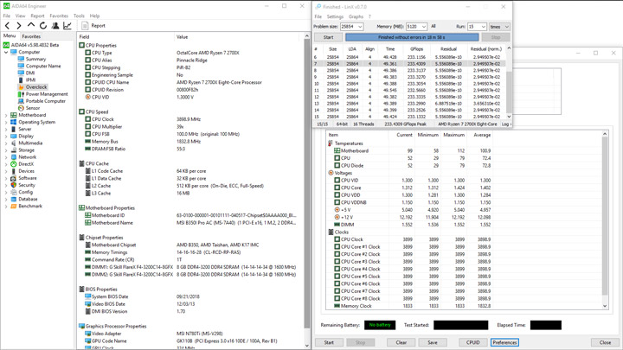Click the Save button
The image size is (623, 350).
(x=433, y=342)
